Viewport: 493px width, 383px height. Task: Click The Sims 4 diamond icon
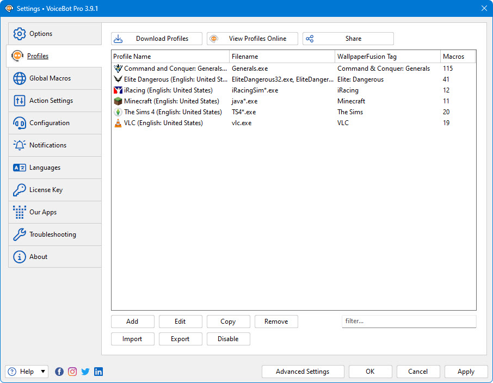click(118, 112)
